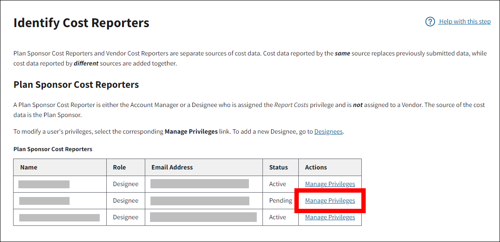The width and height of the screenshot is (500, 242).
Task: Follow the Designees link in the instructions
Action: click(328, 131)
